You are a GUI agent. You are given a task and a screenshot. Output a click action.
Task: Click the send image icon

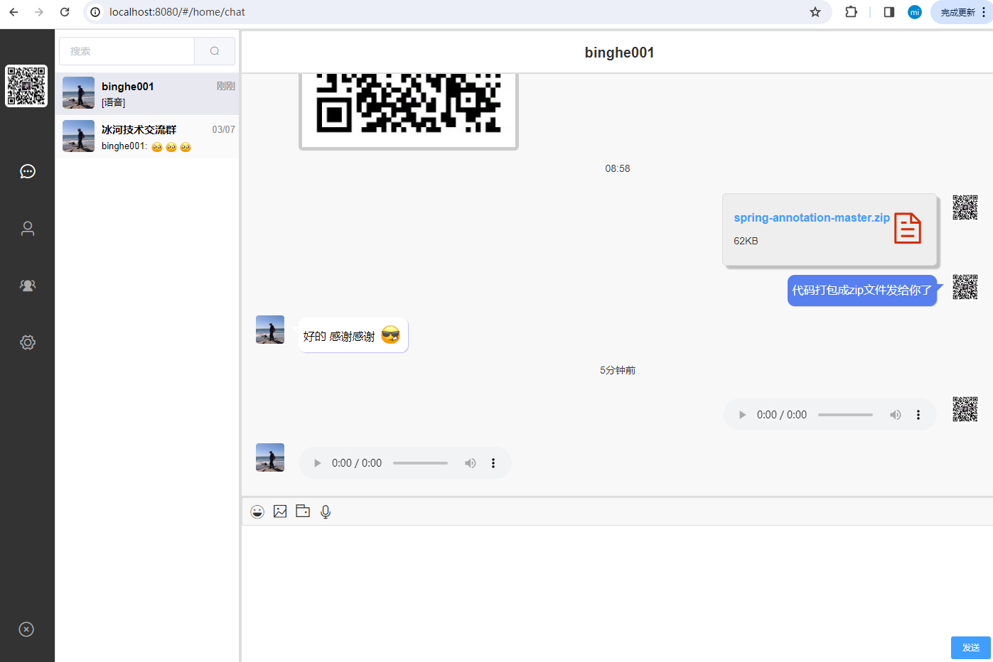click(280, 511)
